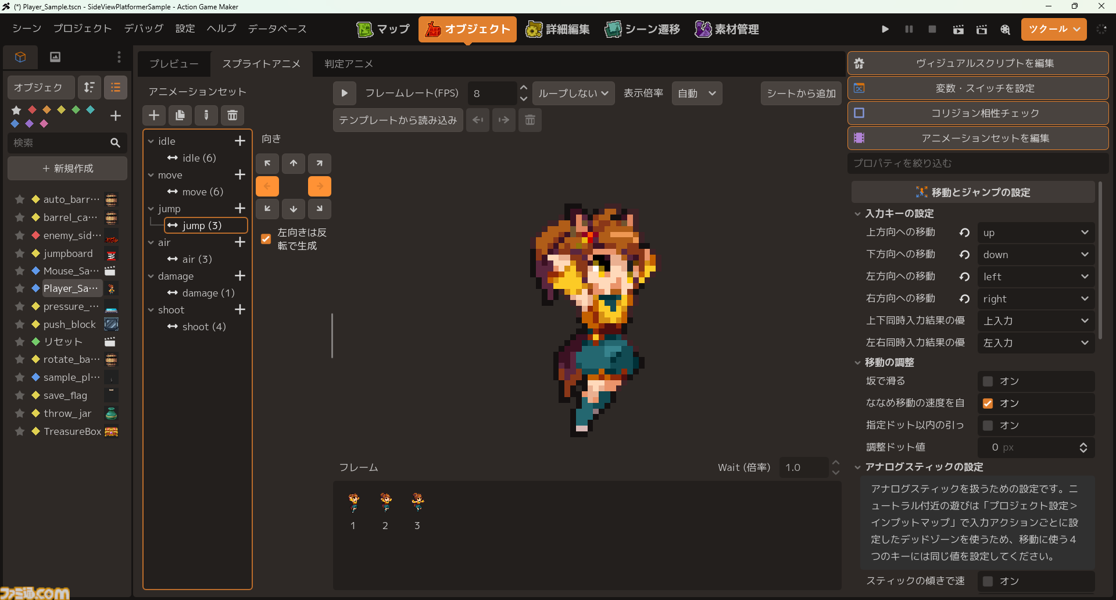Open the データベース menu
The width and height of the screenshot is (1116, 600).
[277, 28]
